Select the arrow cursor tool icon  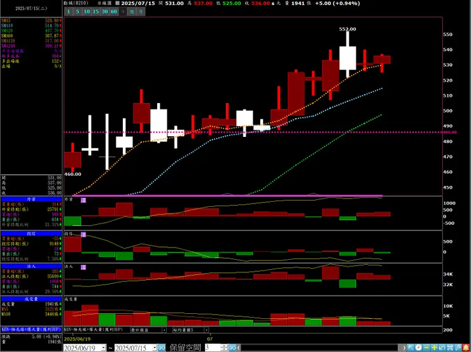pos(411,348)
